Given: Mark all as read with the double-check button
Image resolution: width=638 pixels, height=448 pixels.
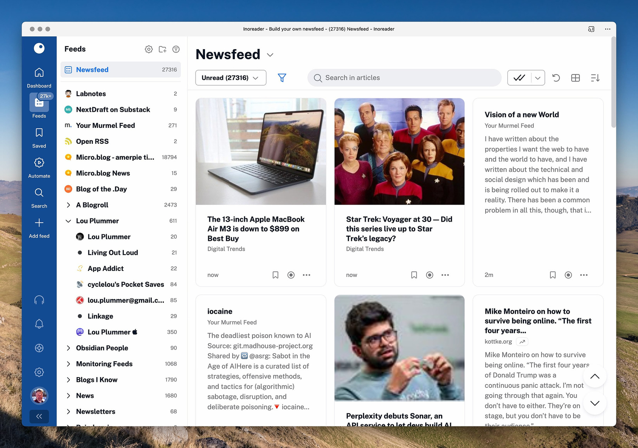Looking at the screenshot, I should tap(519, 78).
